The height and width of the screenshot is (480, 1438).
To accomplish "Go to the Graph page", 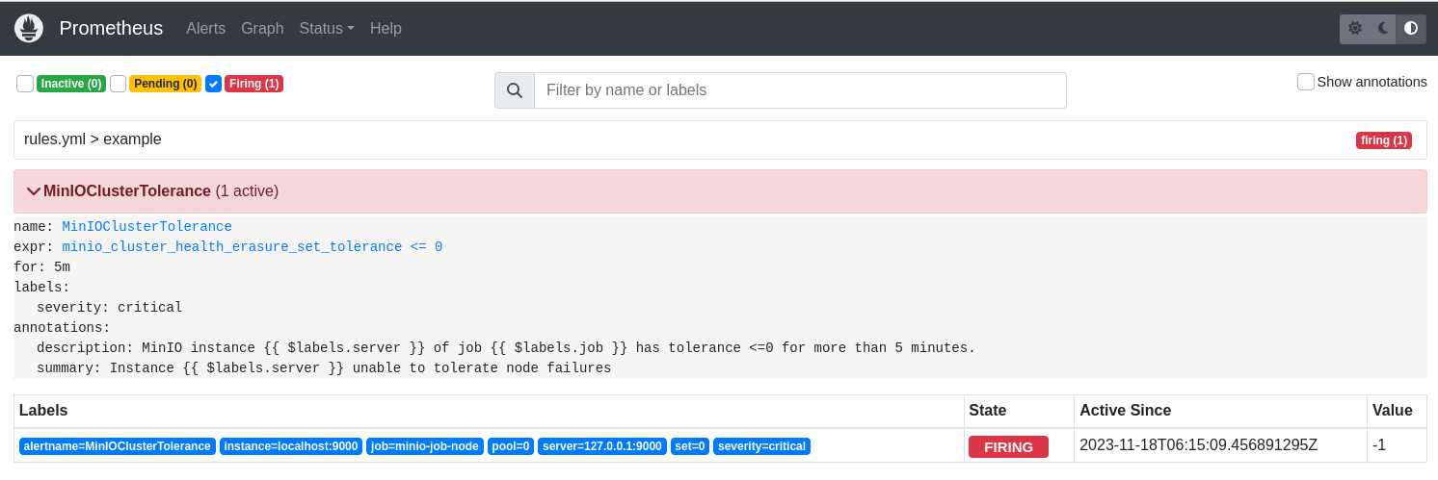I will tap(262, 29).
